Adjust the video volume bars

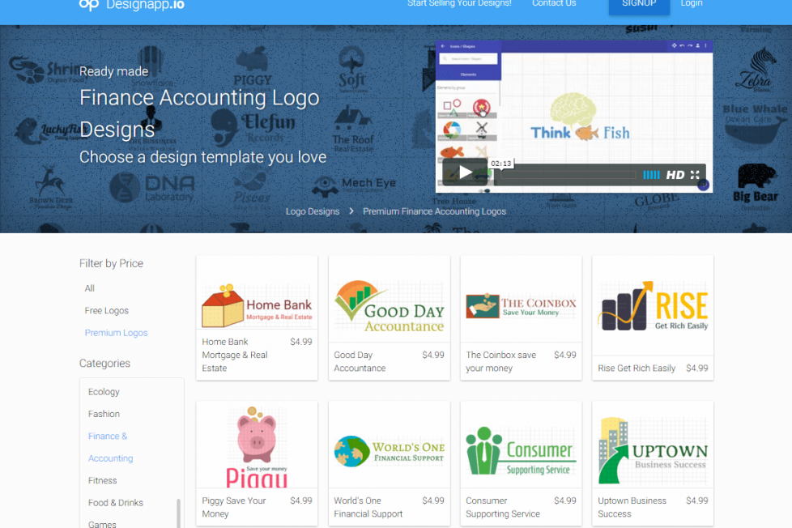coord(651,175)
